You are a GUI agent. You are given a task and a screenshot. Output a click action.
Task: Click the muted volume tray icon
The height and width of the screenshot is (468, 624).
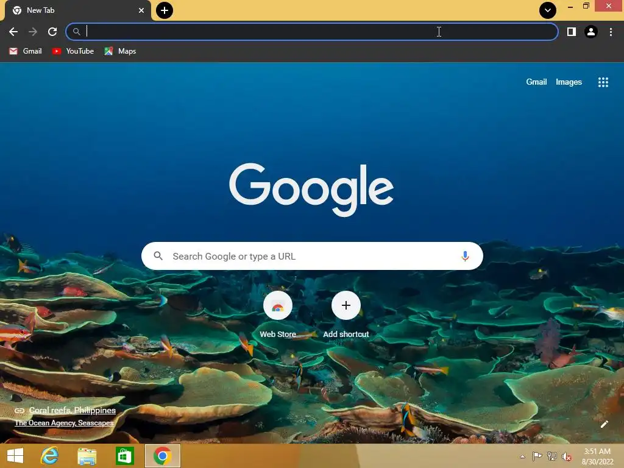567,456
